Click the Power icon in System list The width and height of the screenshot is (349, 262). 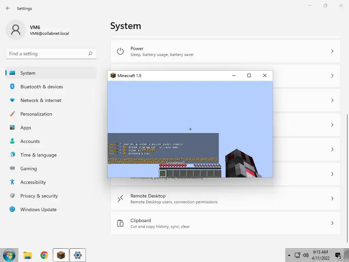click(x=120, y=51)
